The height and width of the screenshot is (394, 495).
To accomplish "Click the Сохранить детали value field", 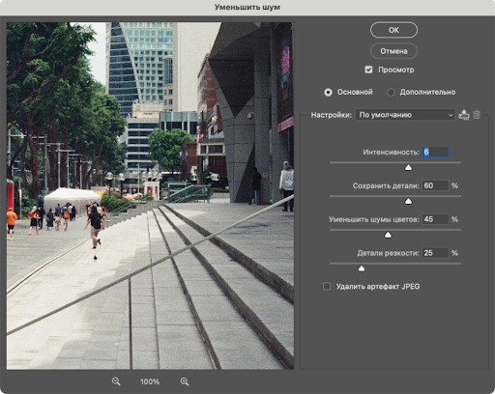I will (435, 185).
